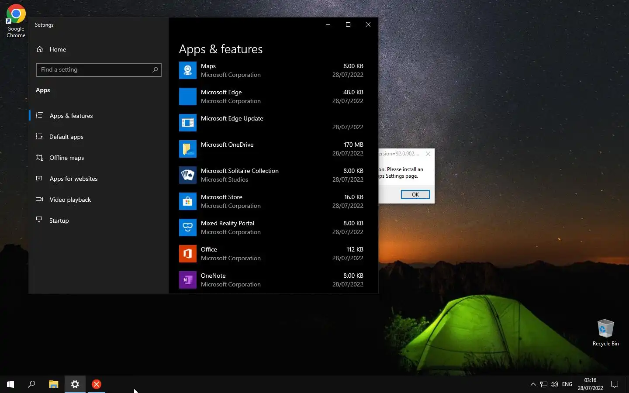
Task: Click OK in the error dialog
Action: pos(415,195)
